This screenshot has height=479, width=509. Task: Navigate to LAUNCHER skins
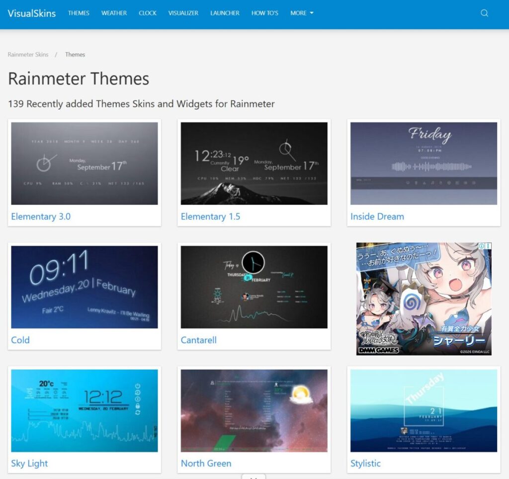point(225,13)
